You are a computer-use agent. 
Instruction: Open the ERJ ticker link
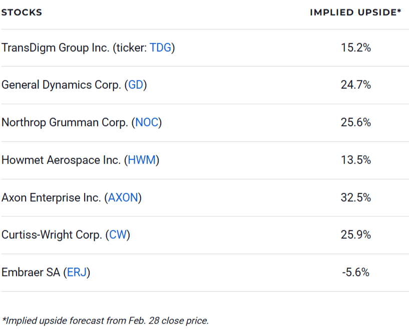point(77,272)
